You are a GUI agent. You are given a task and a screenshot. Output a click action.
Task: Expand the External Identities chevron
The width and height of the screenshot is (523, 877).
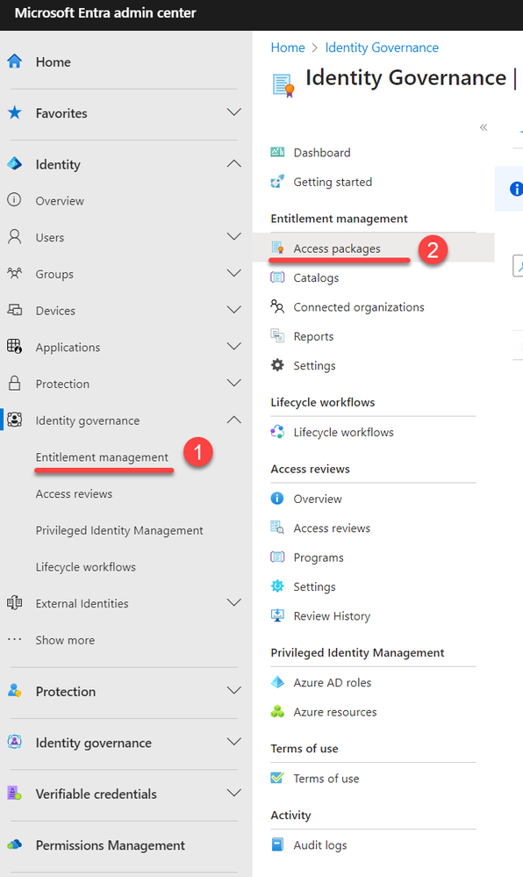233,602
